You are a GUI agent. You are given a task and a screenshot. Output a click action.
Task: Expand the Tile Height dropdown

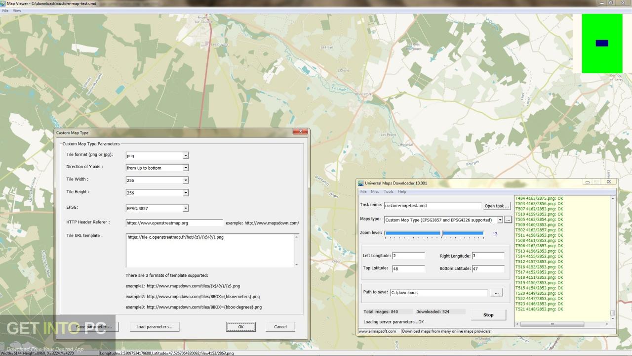coord(186,193)
